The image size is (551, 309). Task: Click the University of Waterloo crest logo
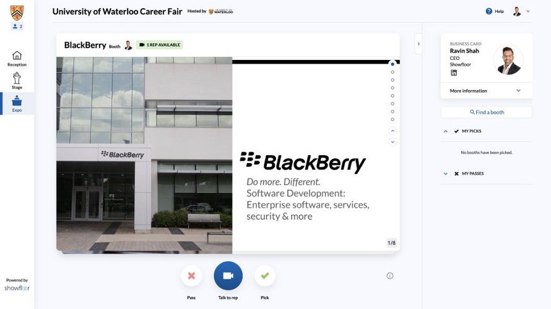[17, 12]
